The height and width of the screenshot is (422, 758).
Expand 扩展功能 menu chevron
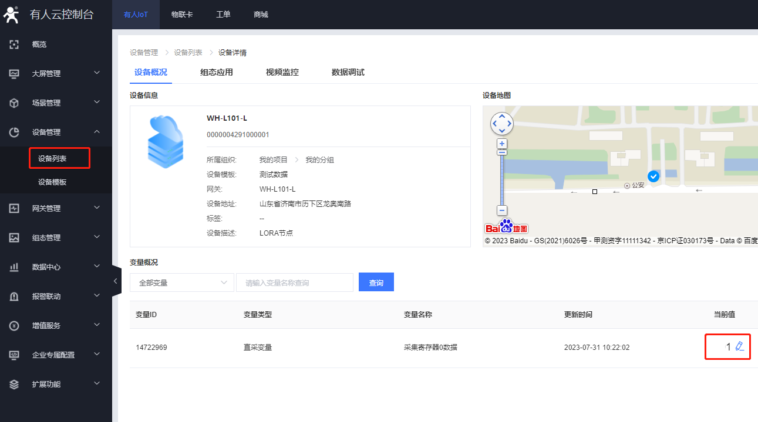(x=97, y=383)
